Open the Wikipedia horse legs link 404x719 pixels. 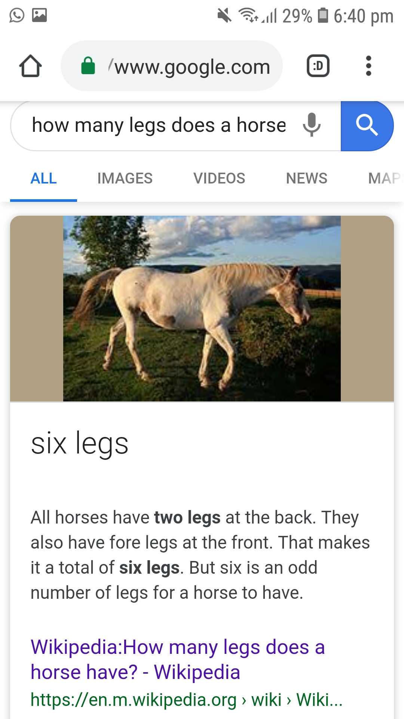click(x=178, y=659)
